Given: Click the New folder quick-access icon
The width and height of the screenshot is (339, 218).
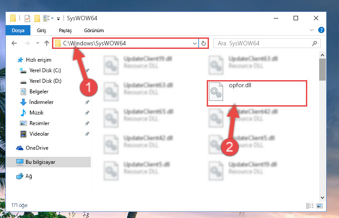Looking at the screenshot, I should (x=37, y=18).
